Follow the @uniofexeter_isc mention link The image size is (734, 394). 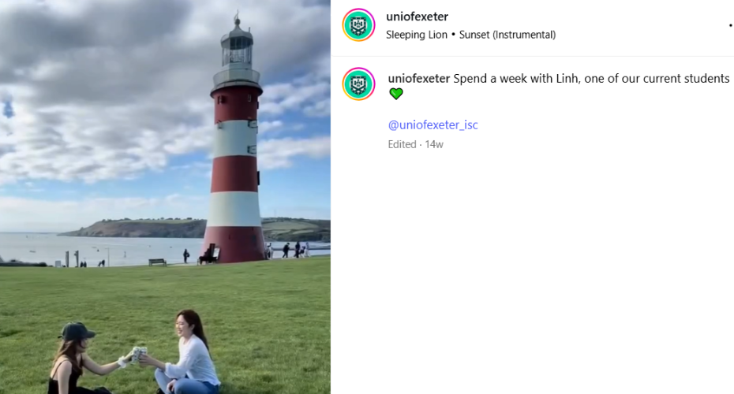[433, 125]
